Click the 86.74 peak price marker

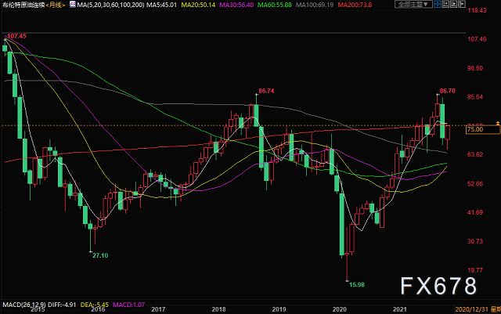pyautogui.click(x=266, y=91)
